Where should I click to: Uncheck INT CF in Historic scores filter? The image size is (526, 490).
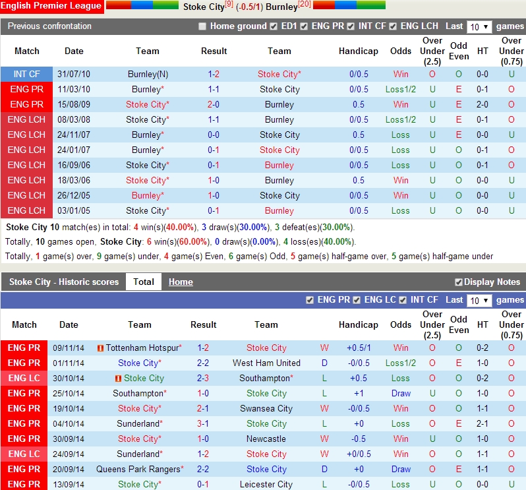(403, 300)
